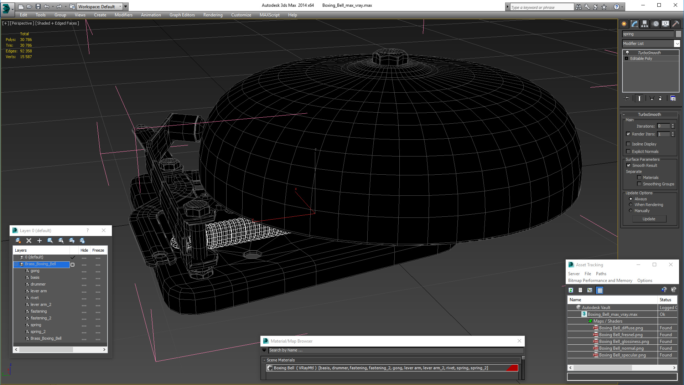
Task: Select the When Rendering radio option
Action: pos(631,205)
